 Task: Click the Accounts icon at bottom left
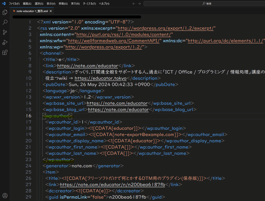pyautogui.click(x=4, y=195)
